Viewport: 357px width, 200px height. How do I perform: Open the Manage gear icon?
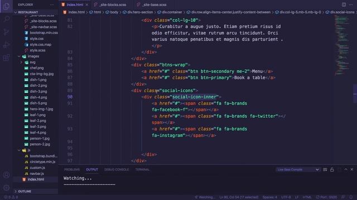click(6, 188)
